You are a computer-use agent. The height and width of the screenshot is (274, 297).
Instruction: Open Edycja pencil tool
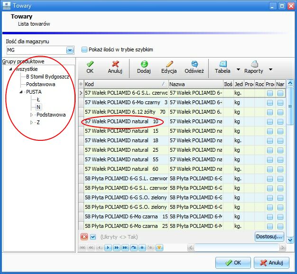tap(169, 67)
